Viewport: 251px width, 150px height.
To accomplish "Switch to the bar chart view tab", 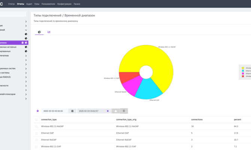I will (49, 32).
